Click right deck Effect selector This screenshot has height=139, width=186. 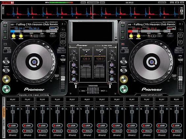pyautogui.click(x=170, y=36)
